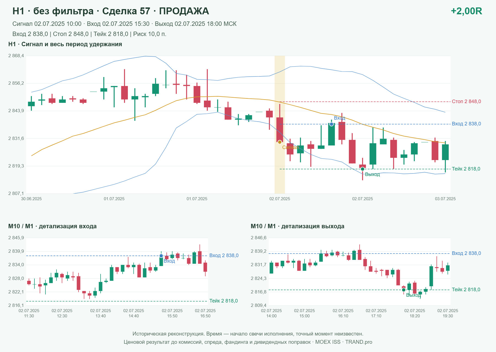Click the green Выход dot in exit detail chart
This screenshot has height=352, width=496.
pos(404,290)
